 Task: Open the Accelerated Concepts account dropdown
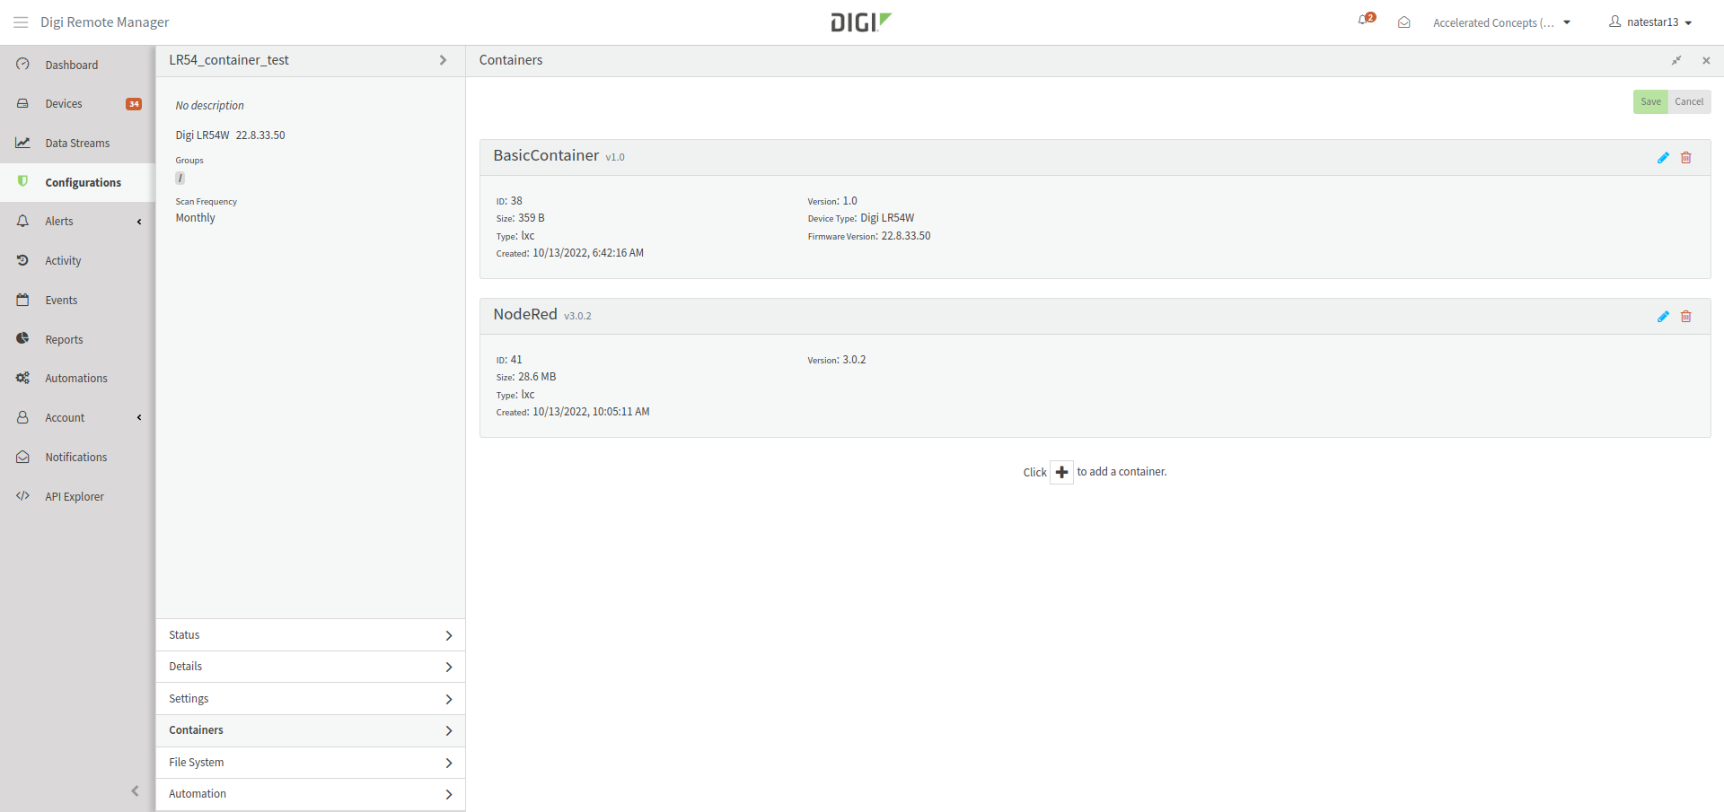[x=1501, y=22]
